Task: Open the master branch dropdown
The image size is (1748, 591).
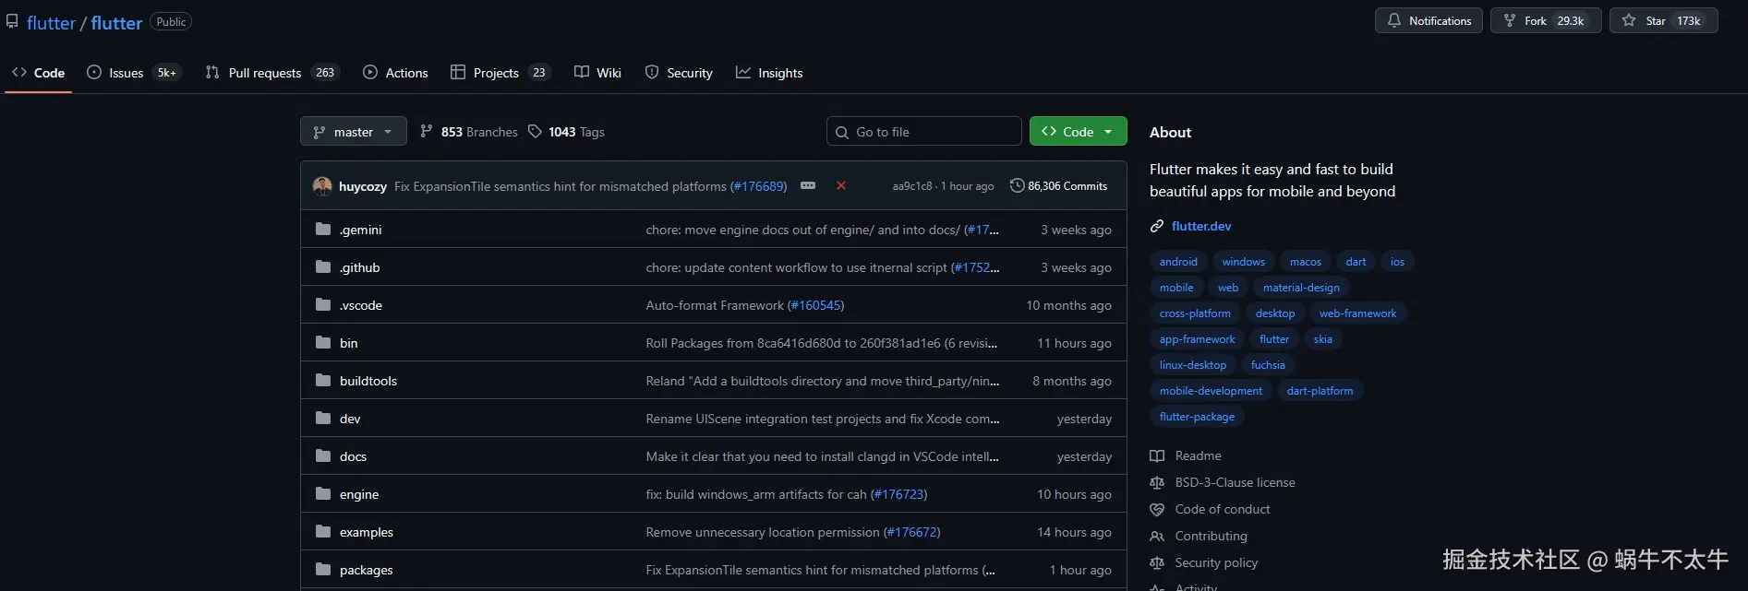Action: (x=354, y=132)
